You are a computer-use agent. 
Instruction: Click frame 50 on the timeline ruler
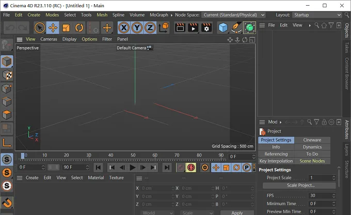(133, 155)
